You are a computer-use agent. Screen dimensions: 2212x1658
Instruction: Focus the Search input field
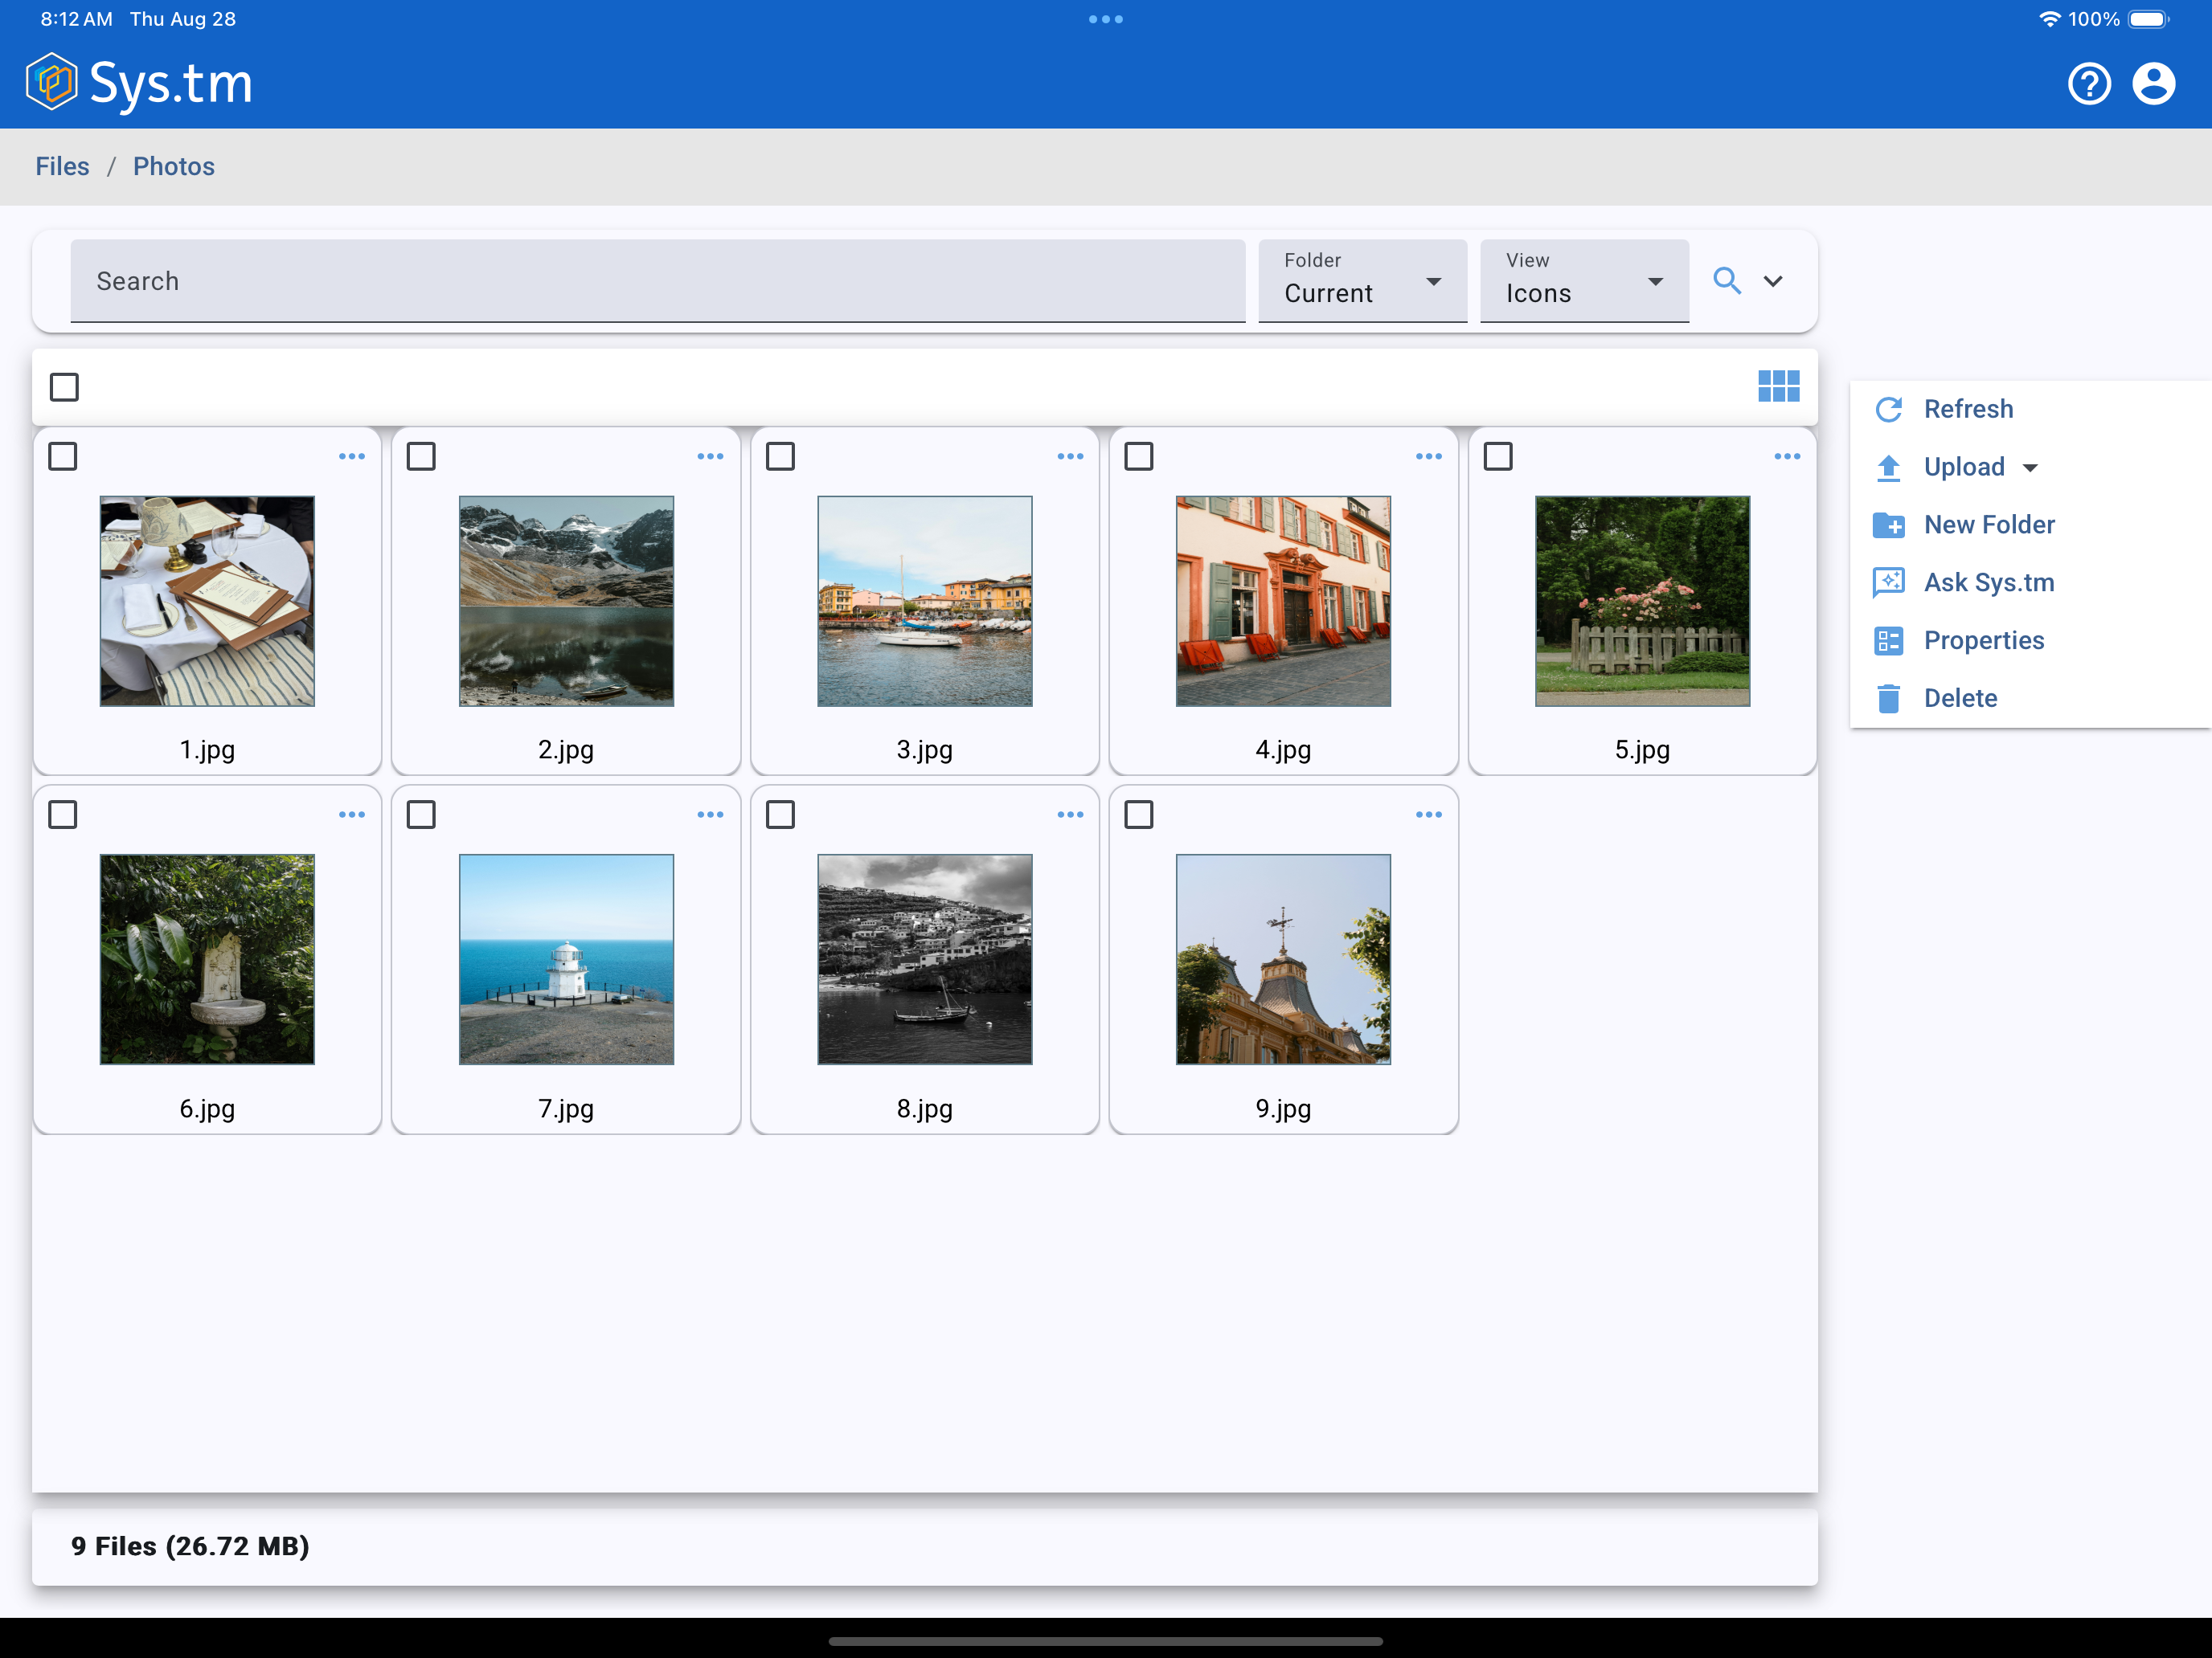[658, 281]
